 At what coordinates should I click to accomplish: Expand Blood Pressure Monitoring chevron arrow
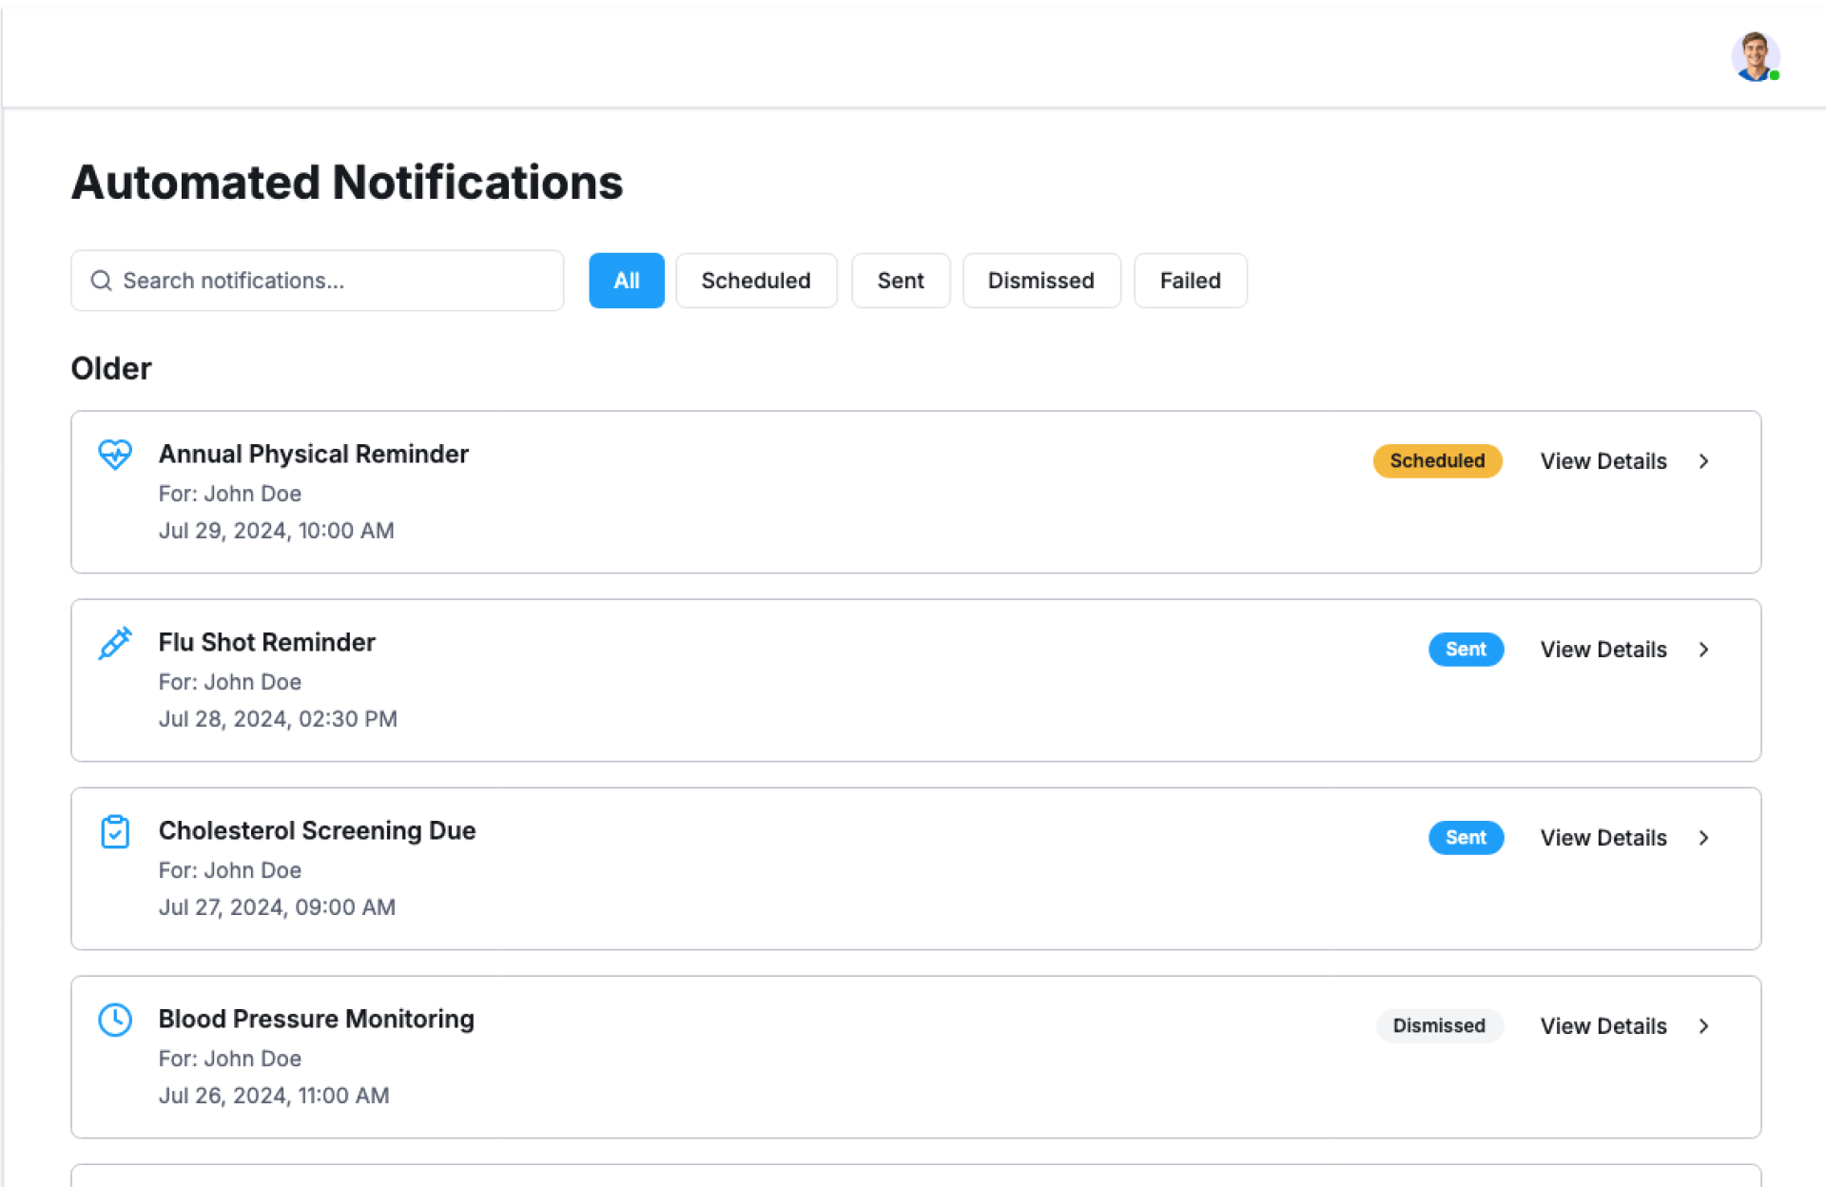point(1704,1026)
